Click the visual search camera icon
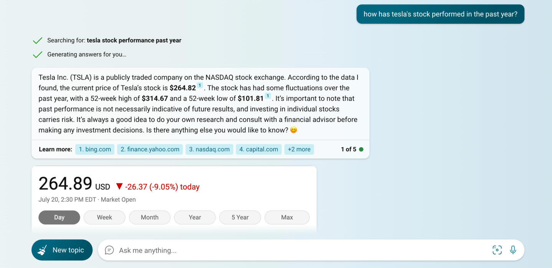This screenshot has width=552, height=268. [x=497, y=250]
